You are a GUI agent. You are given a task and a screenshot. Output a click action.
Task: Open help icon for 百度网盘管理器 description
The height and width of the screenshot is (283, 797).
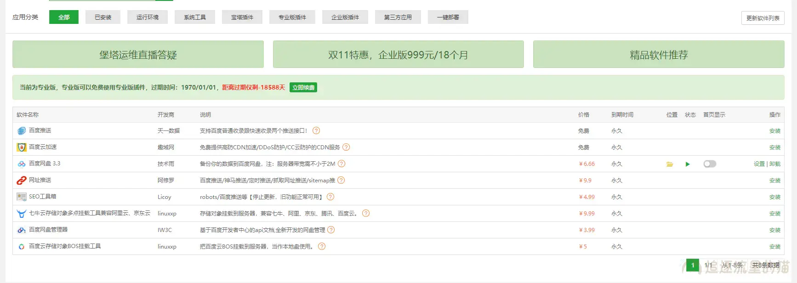coord(331,230)
